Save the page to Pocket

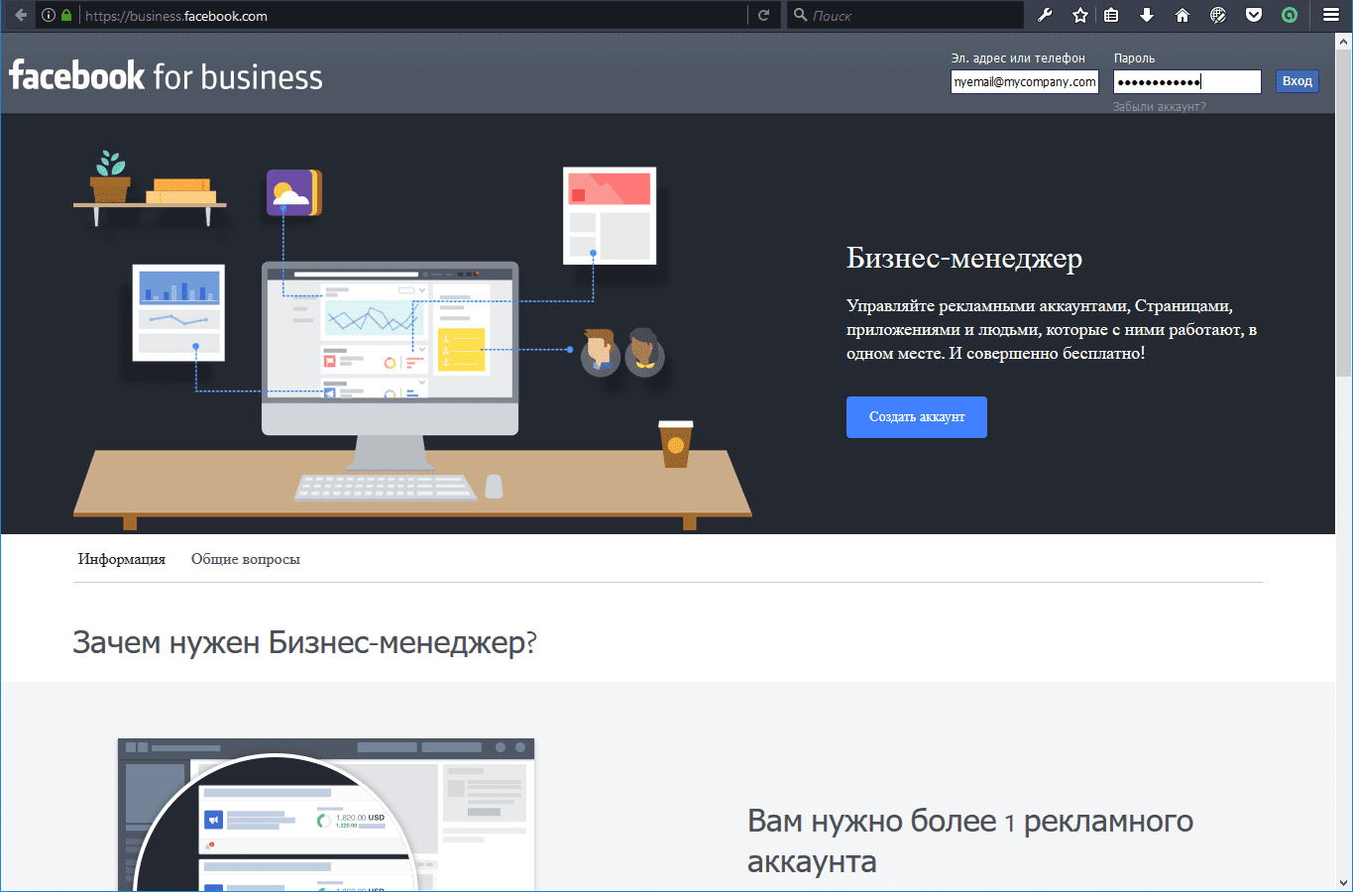[x=1253, y=15]
